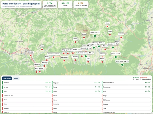Select the red marker for Turnu Roșu
The width and height of the screenshot is (153, 114).
point(40,72)
